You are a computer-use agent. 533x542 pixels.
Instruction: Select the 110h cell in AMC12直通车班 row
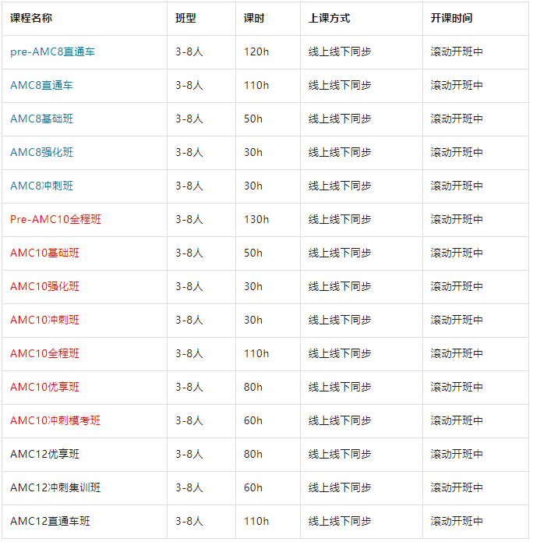coord(268,522)
